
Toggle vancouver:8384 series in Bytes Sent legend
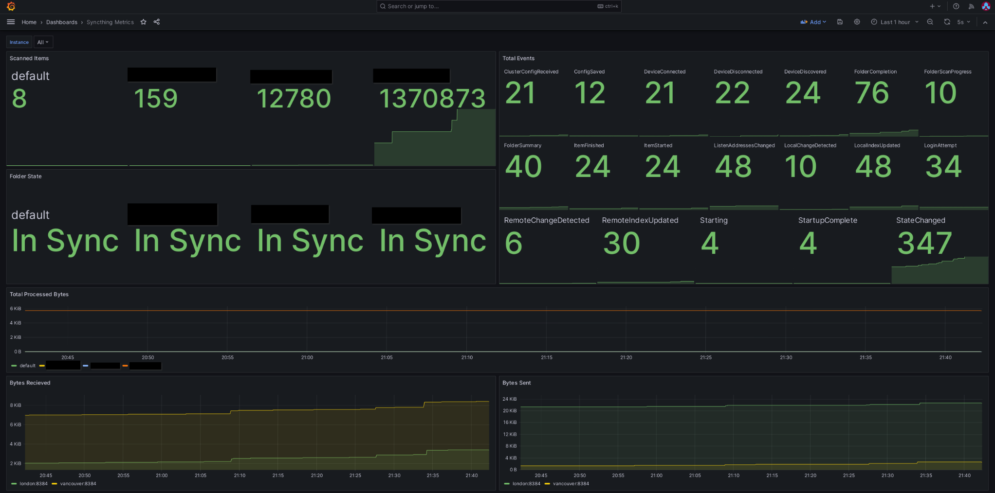571,484
